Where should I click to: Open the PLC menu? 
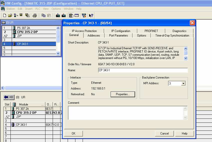38,9
